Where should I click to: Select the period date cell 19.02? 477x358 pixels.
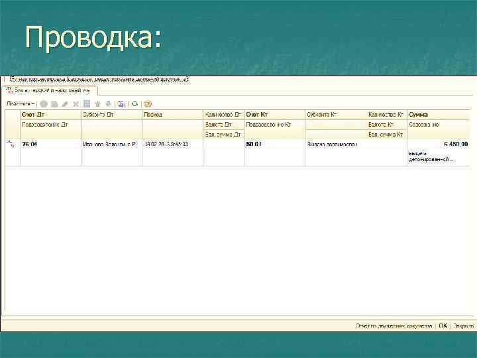click(172, 144)
